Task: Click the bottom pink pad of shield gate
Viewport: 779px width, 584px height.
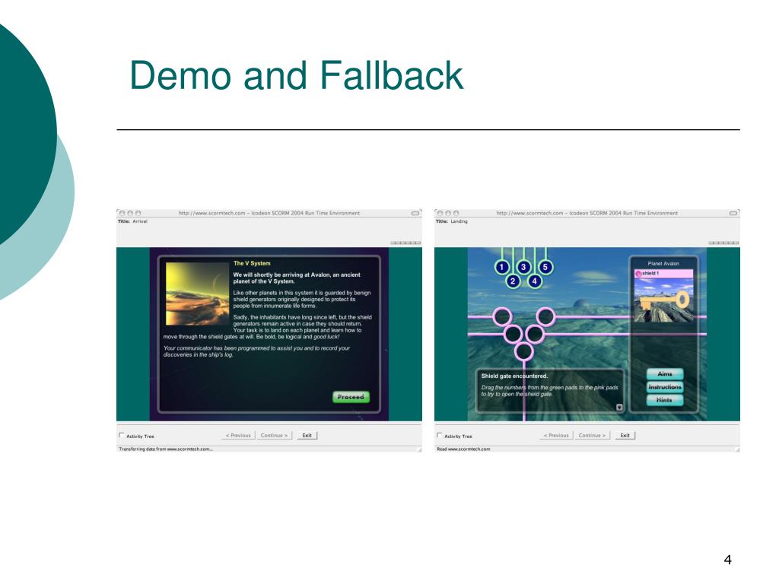Action: point(523,351)
